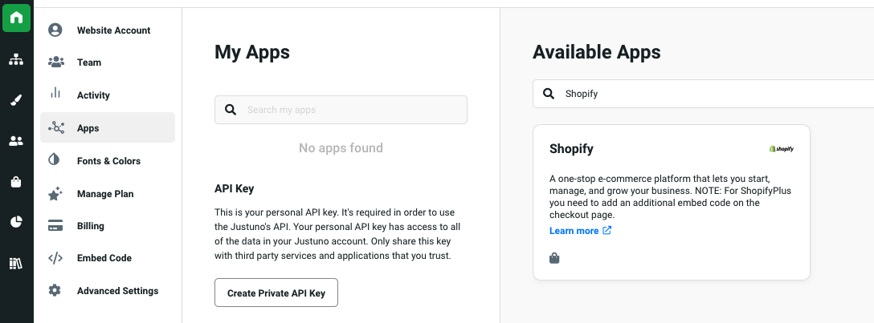Select Fonts & Colors in sidebar
This screenshot has height=323, width=874.
[x=108, y=161]
